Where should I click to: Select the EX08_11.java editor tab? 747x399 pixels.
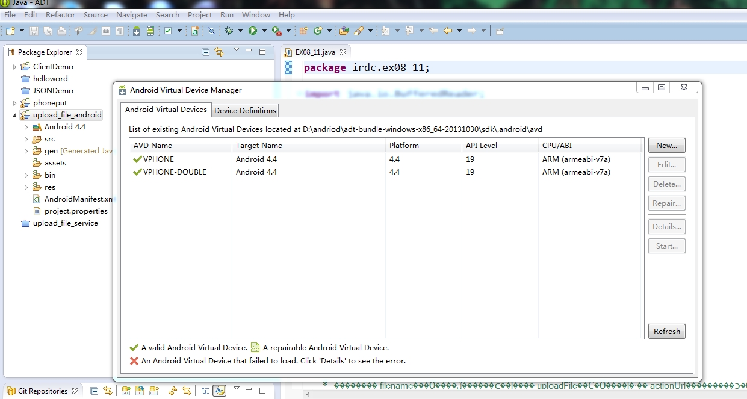coord(315,52)
